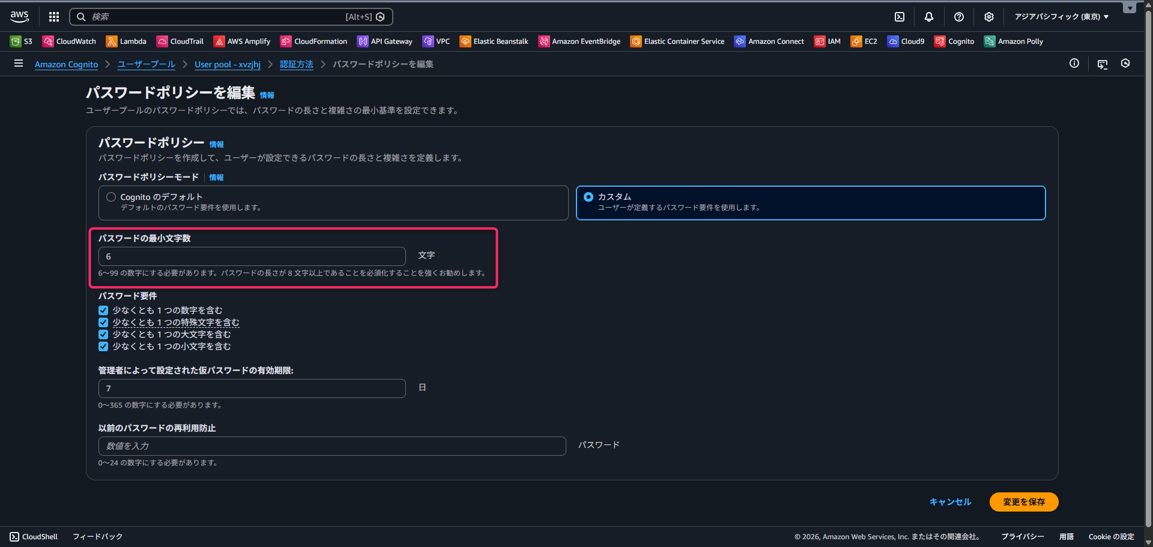The width and height of the screenshot is (1153, 547).
Task: Open Amazon Connect shortcut
Action: click(769, 41)
